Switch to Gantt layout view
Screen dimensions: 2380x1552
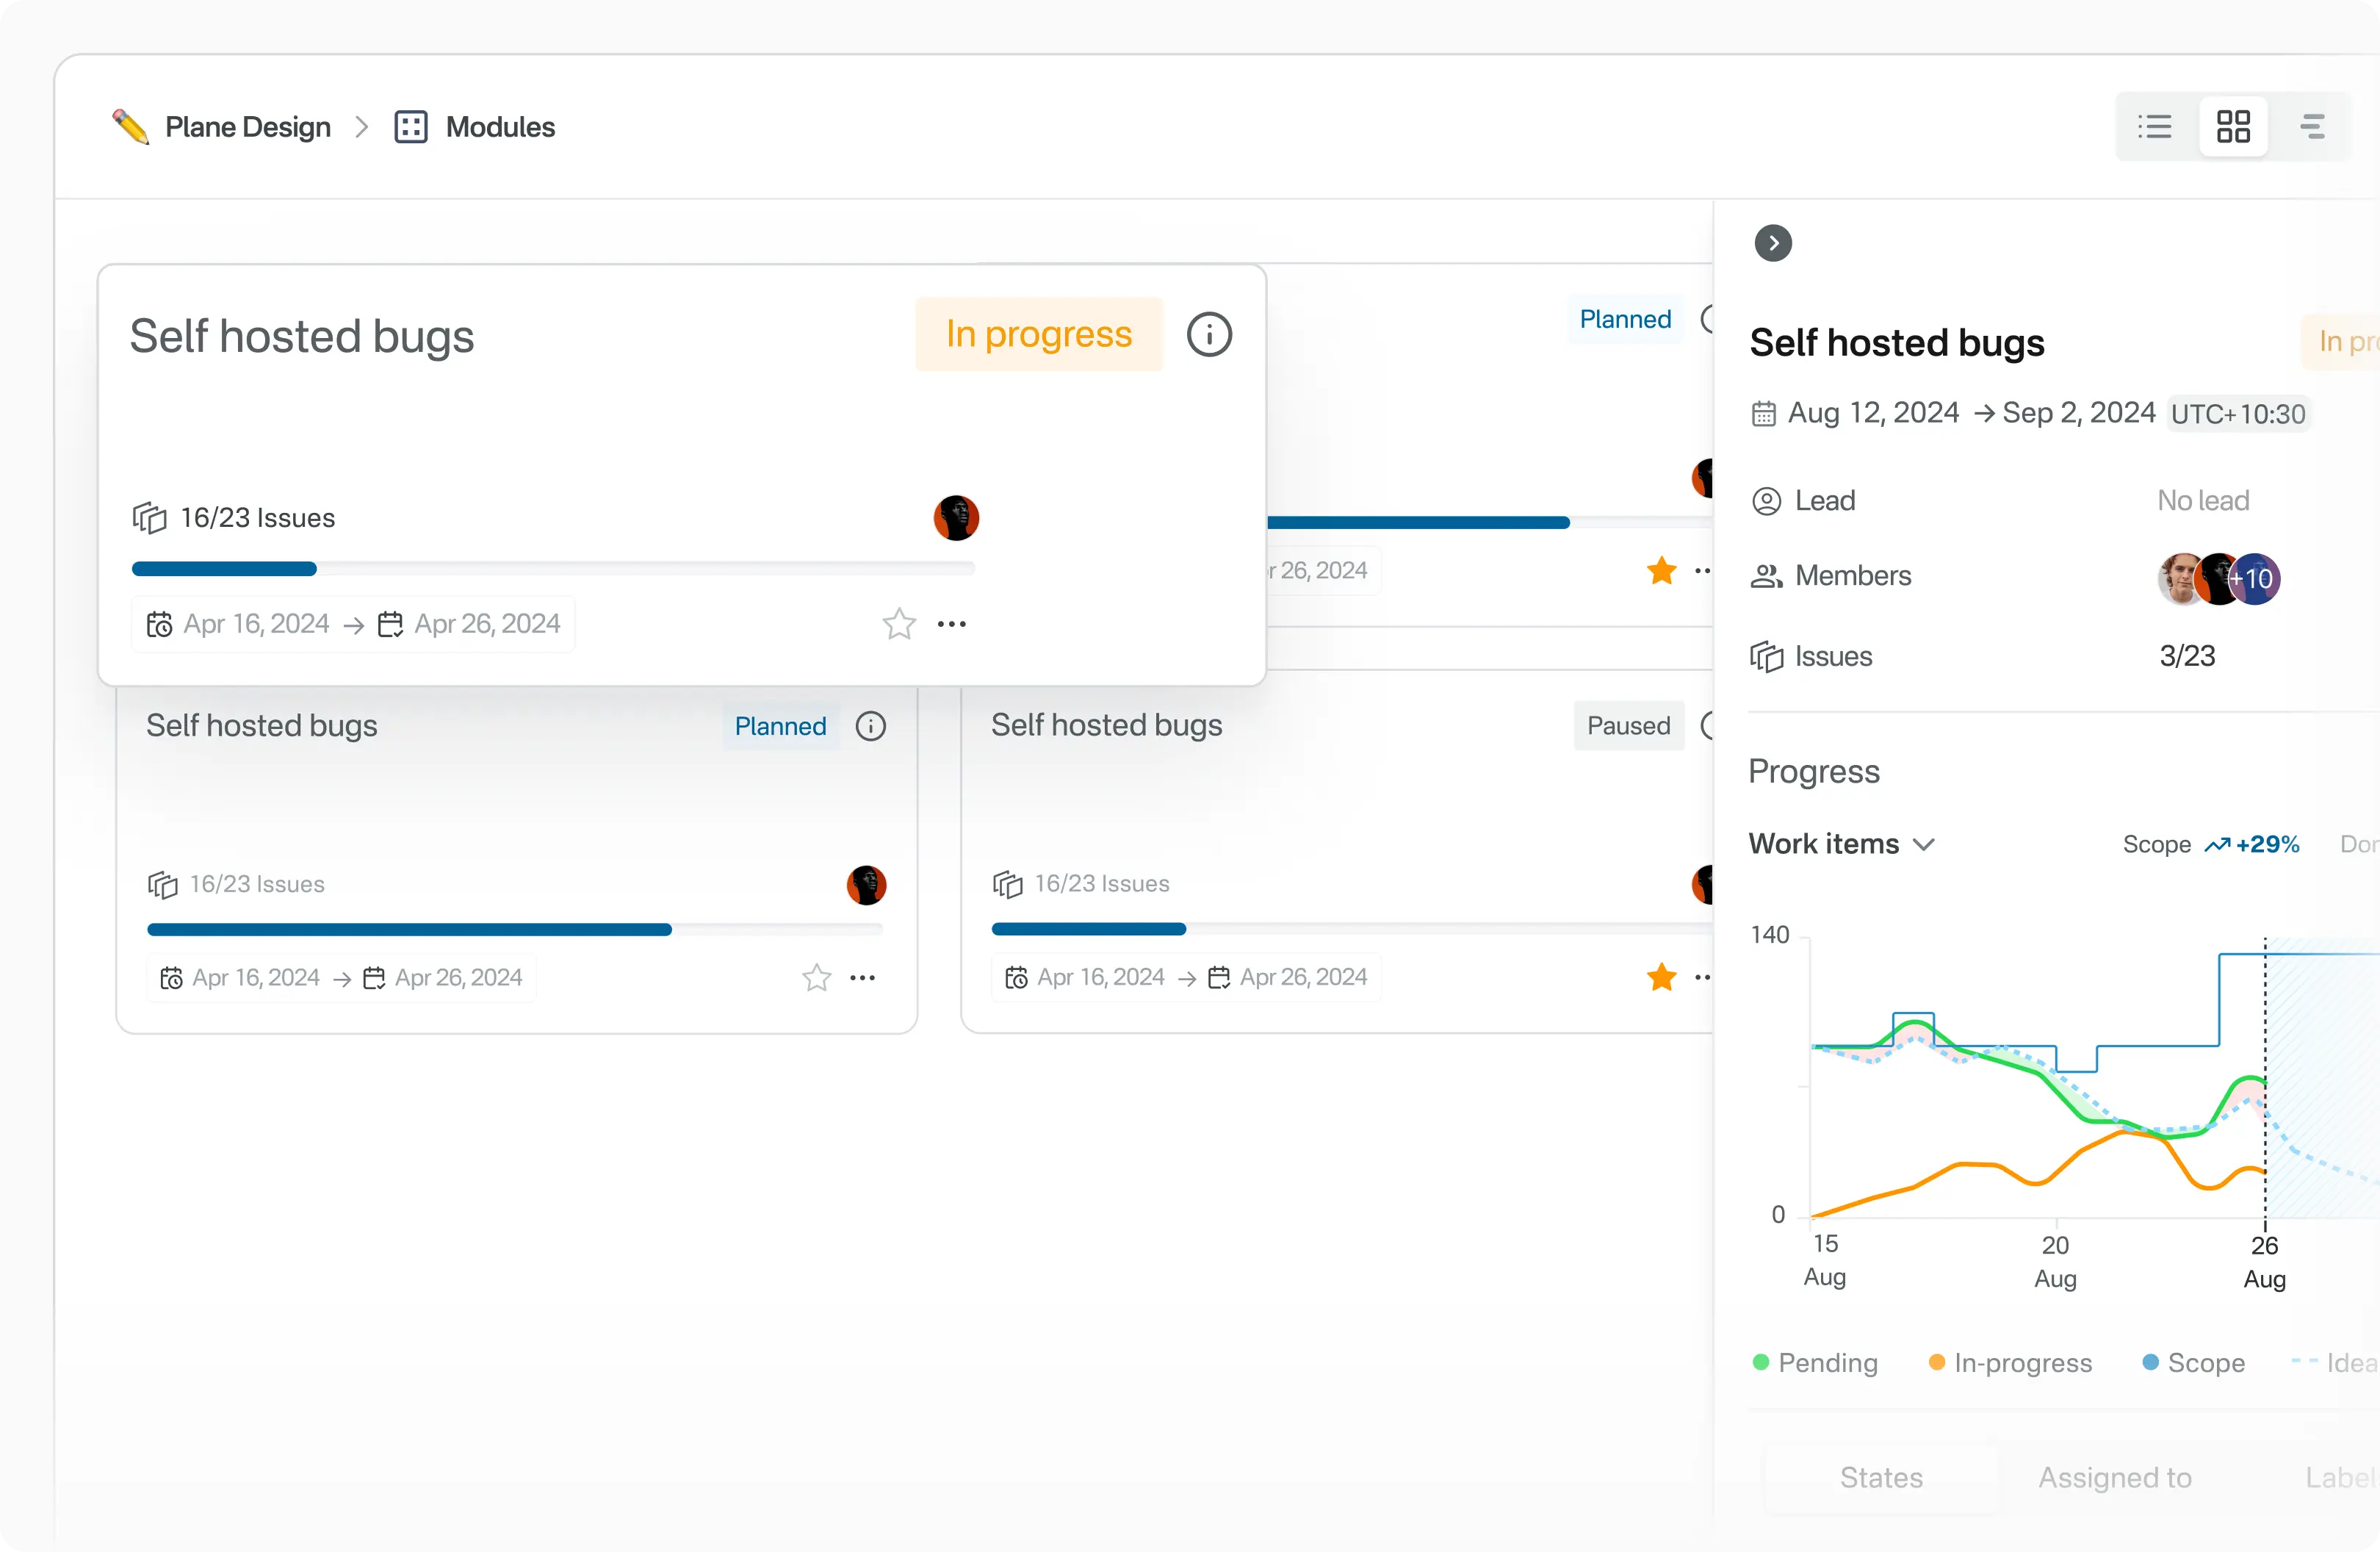click(2312, 127)
